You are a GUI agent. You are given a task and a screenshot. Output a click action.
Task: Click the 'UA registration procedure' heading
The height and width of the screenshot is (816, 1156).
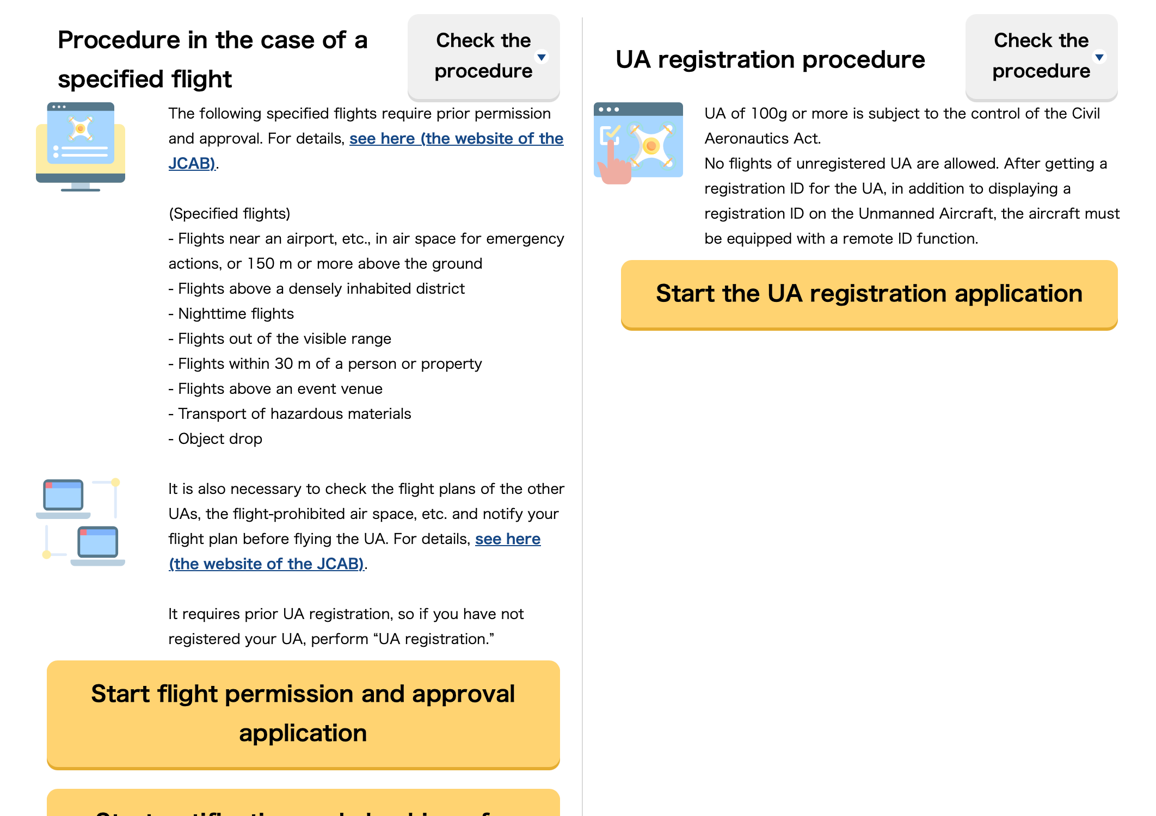770,59
